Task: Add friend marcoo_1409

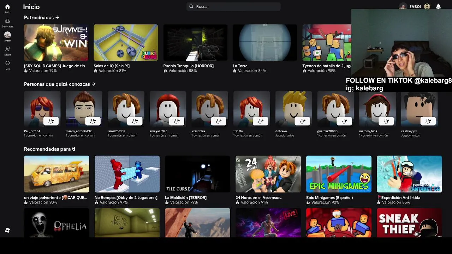Action: click(386, 121)
